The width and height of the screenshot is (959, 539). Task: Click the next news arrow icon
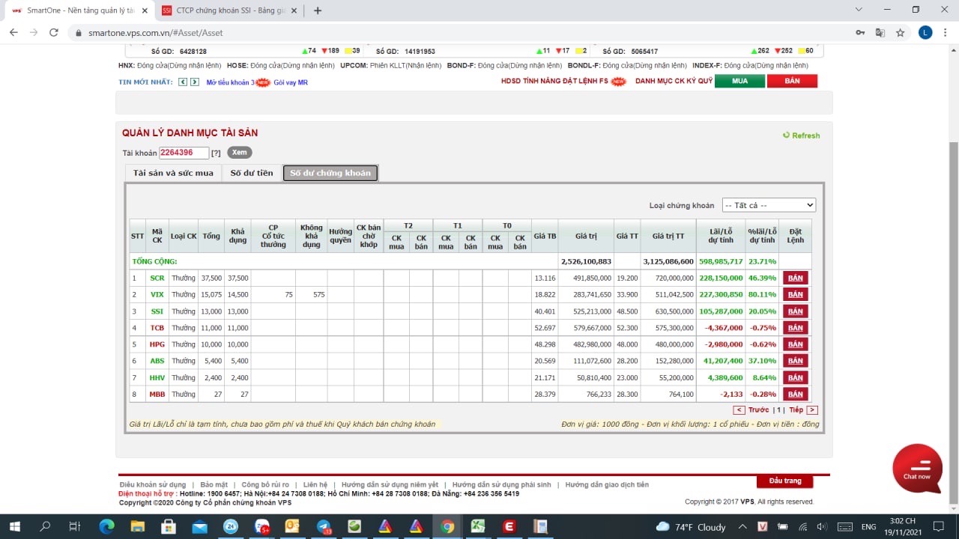pos(195,82)
